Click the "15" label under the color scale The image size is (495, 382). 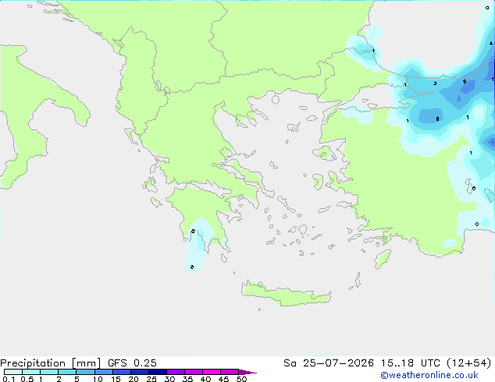point(116,379)
